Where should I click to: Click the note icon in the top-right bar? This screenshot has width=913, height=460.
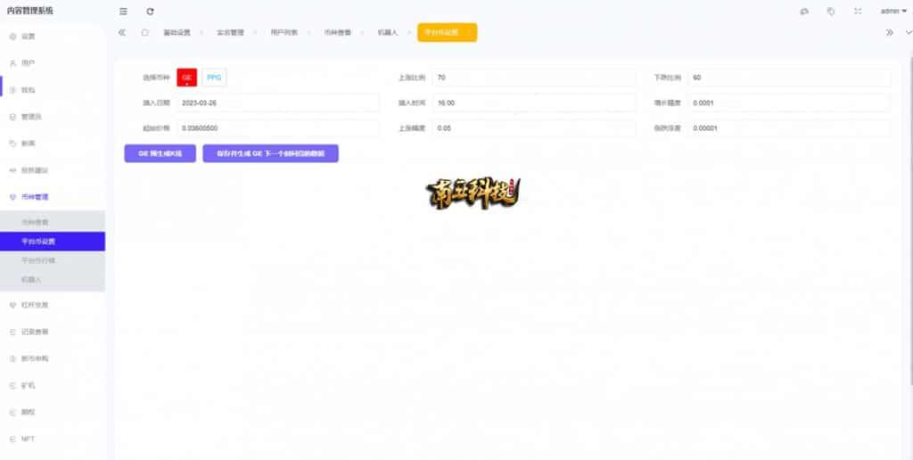[x=831, y=11]
